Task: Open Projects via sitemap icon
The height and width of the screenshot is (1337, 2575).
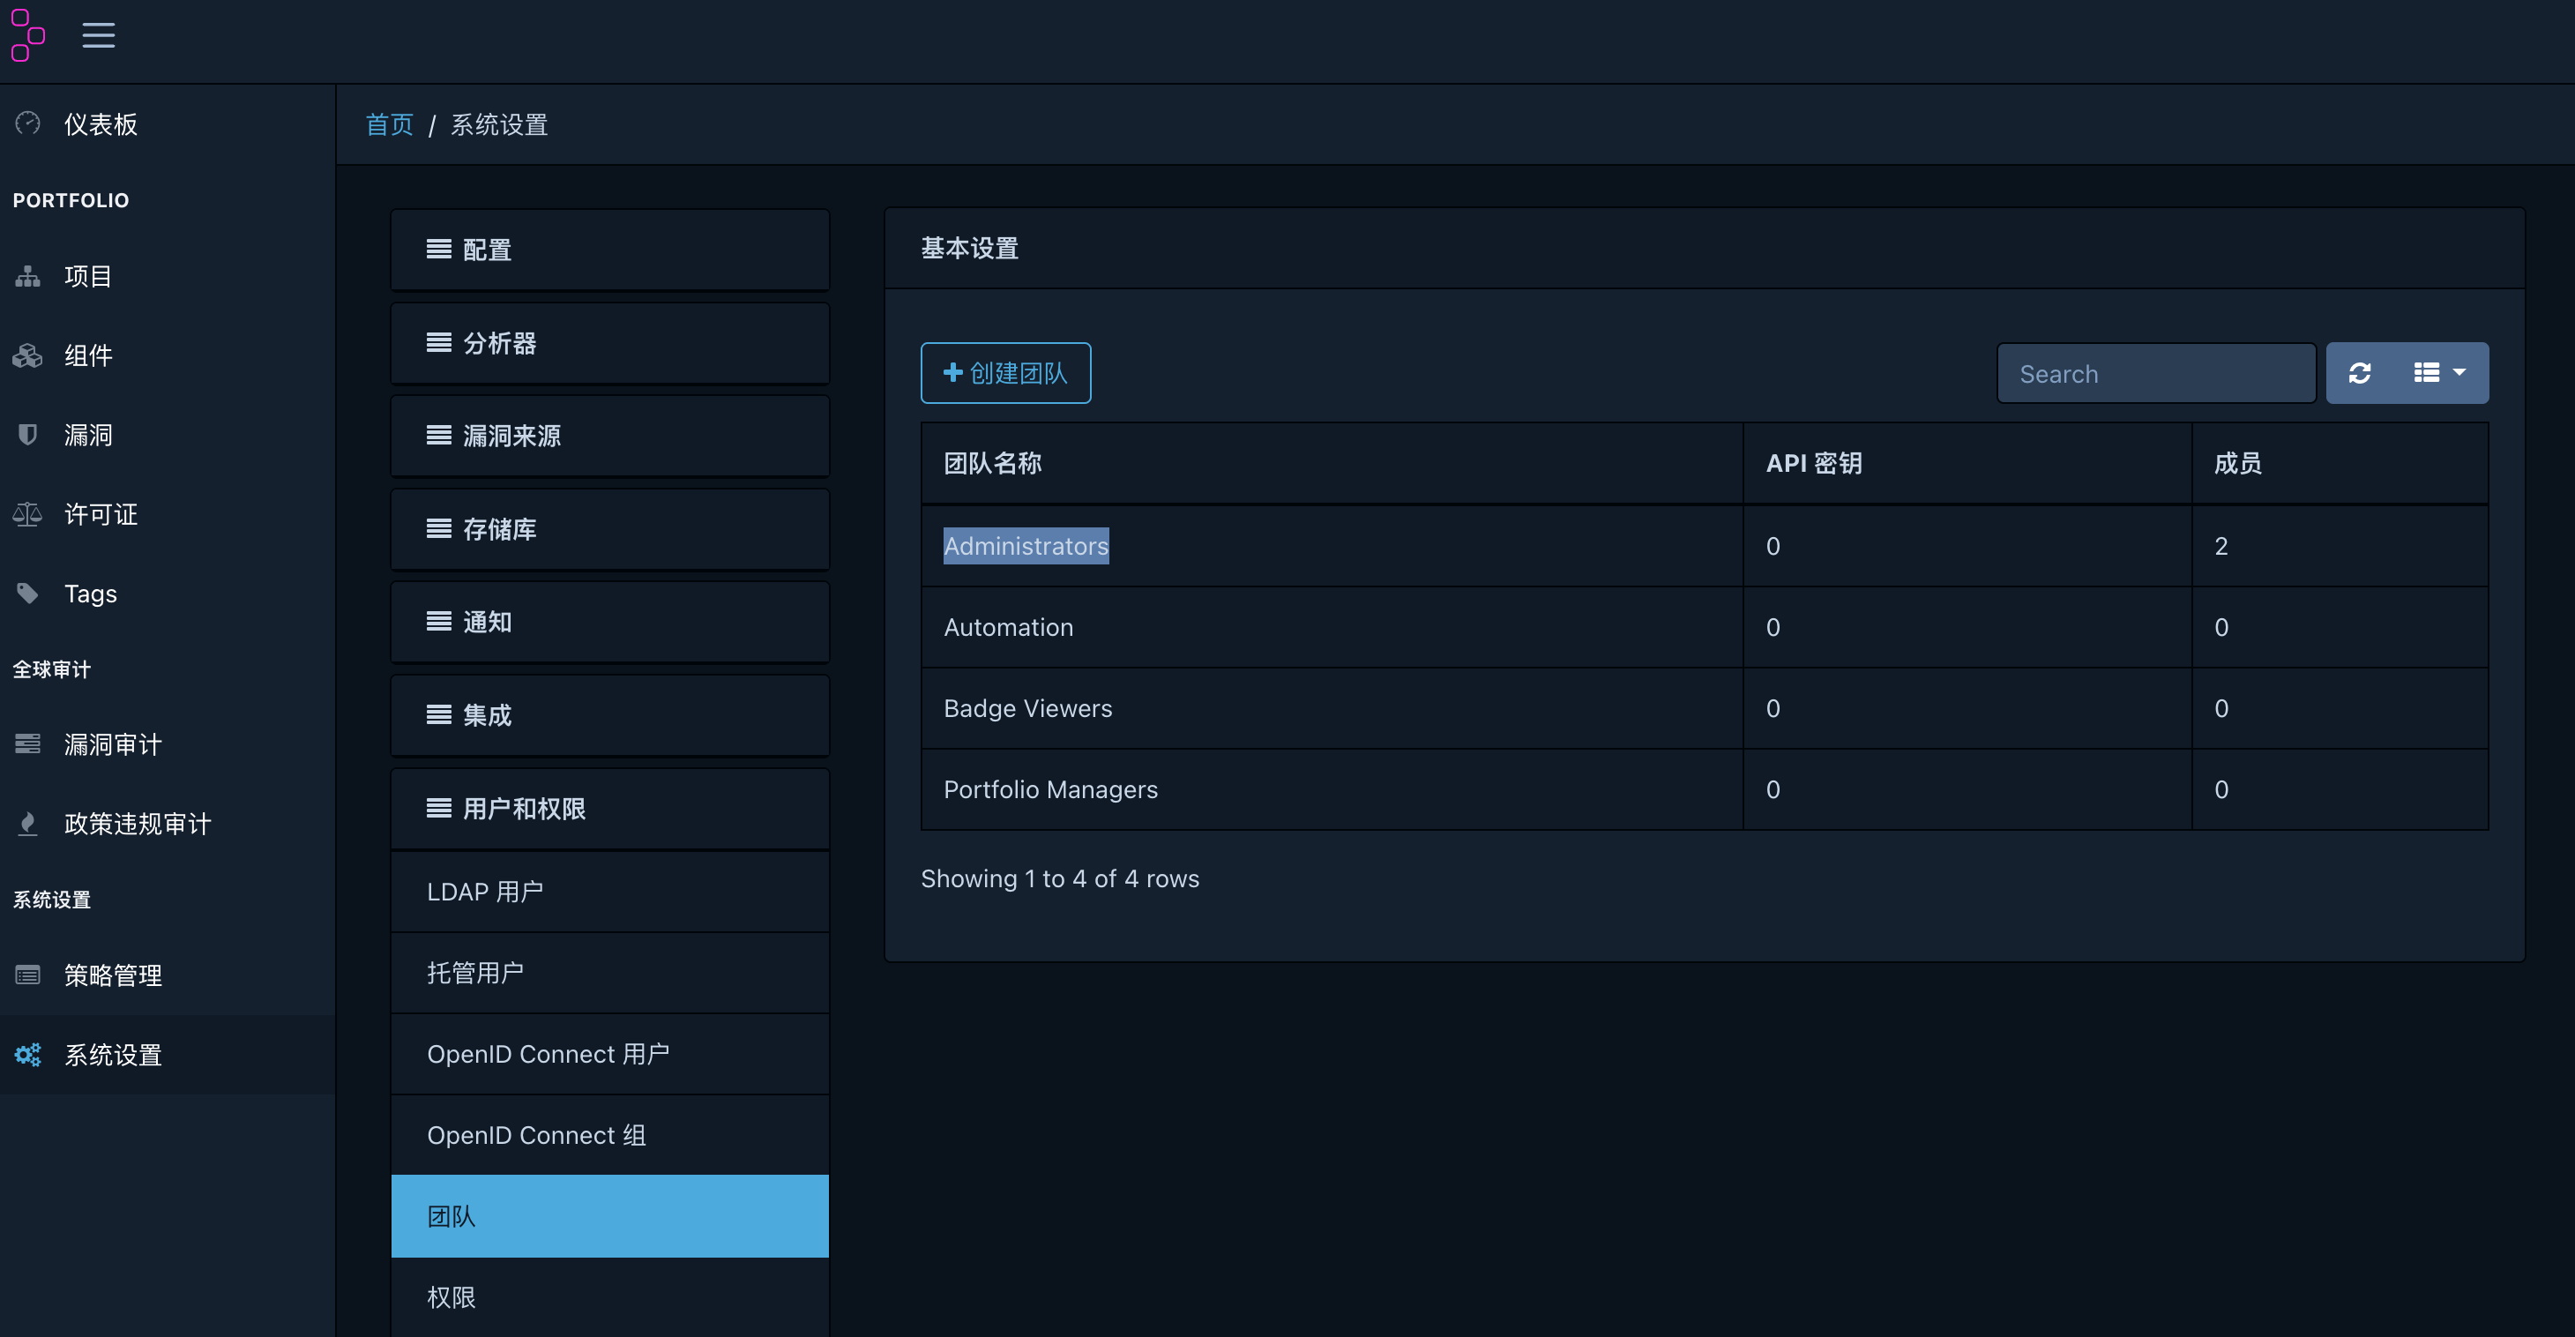Action: (x=28, y=276)
